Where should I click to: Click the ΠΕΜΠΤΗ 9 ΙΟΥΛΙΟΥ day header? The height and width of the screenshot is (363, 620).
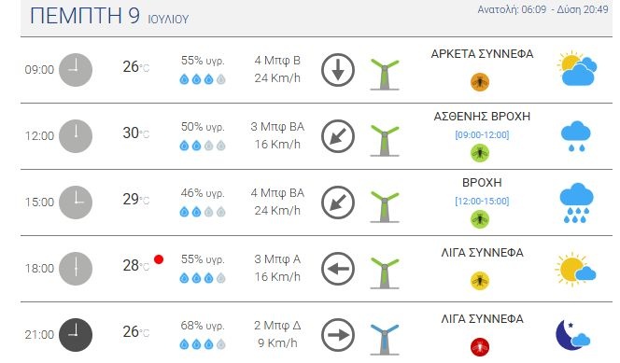[x=109, y=16]
